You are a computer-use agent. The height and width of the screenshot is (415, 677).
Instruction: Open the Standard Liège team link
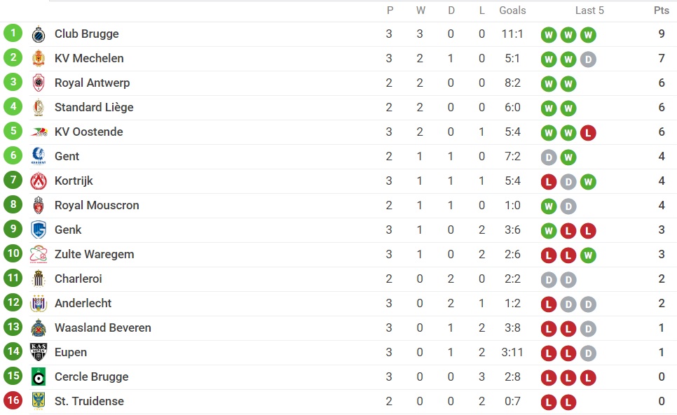coord(94,107)
